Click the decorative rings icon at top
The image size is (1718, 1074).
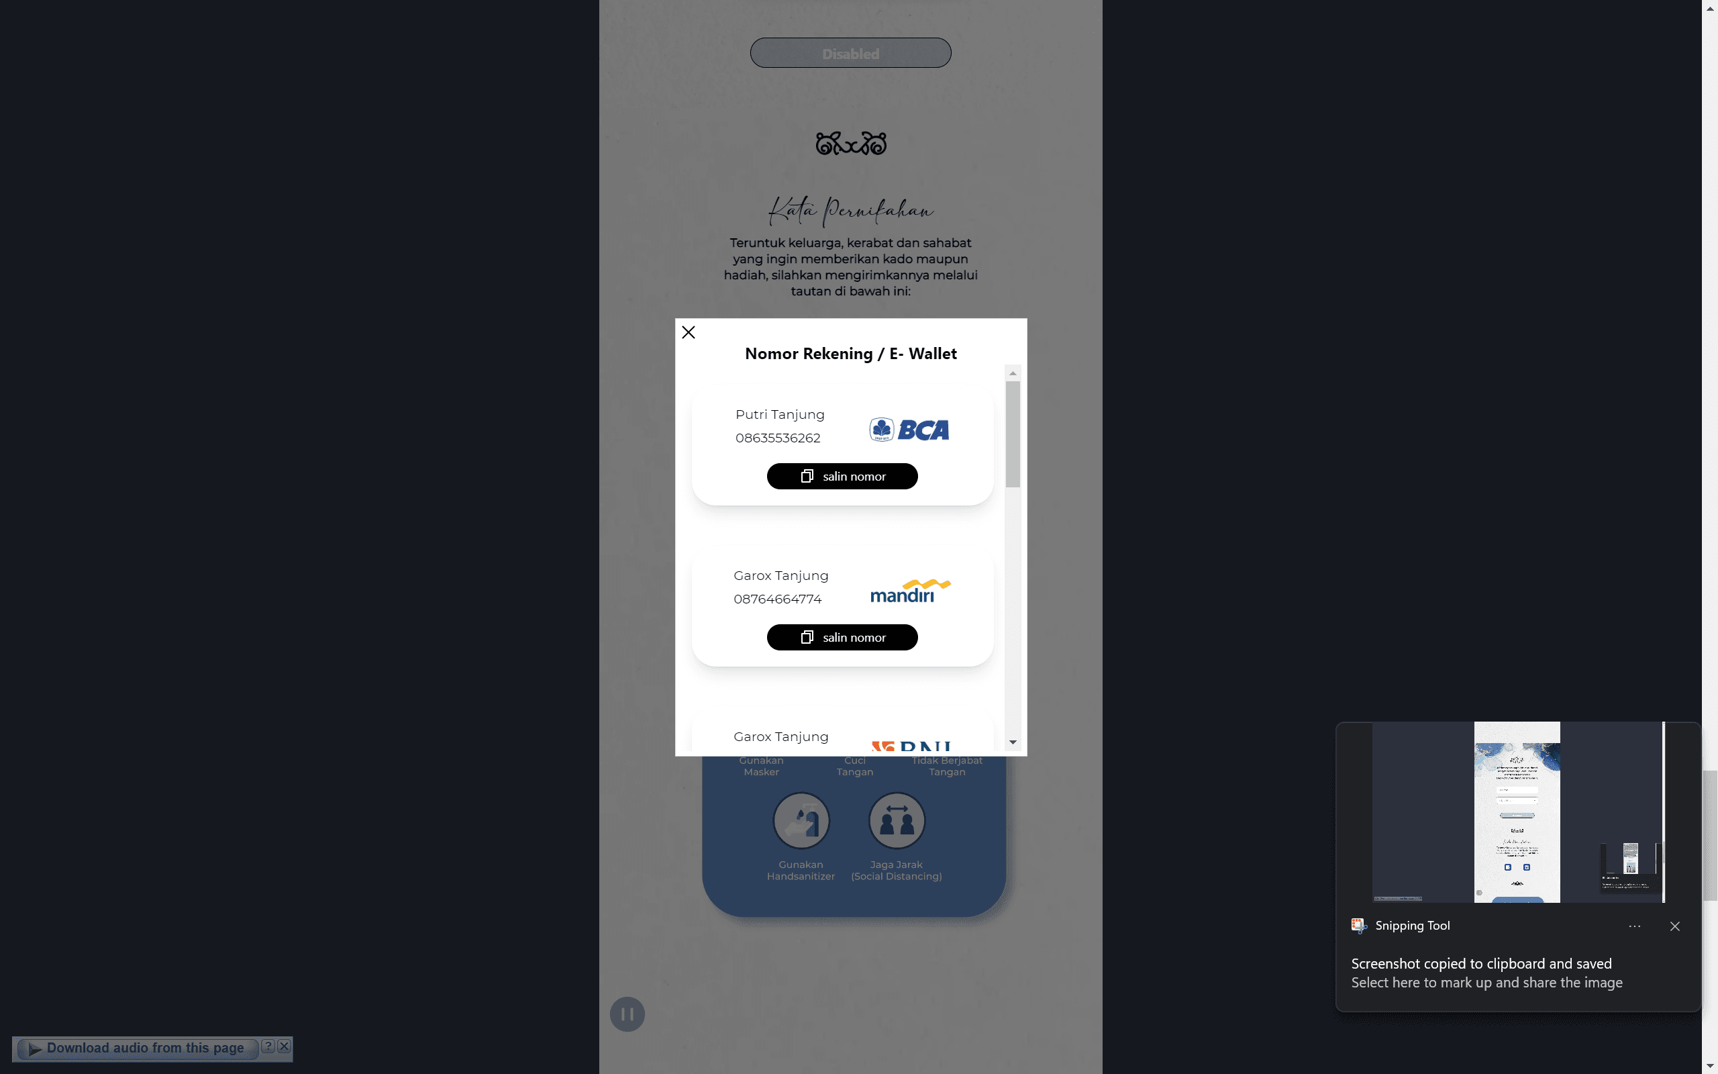click(851, 142)
